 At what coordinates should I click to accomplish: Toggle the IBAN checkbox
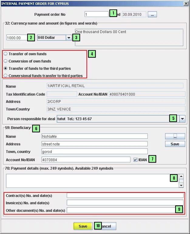(x=135, y=160)
